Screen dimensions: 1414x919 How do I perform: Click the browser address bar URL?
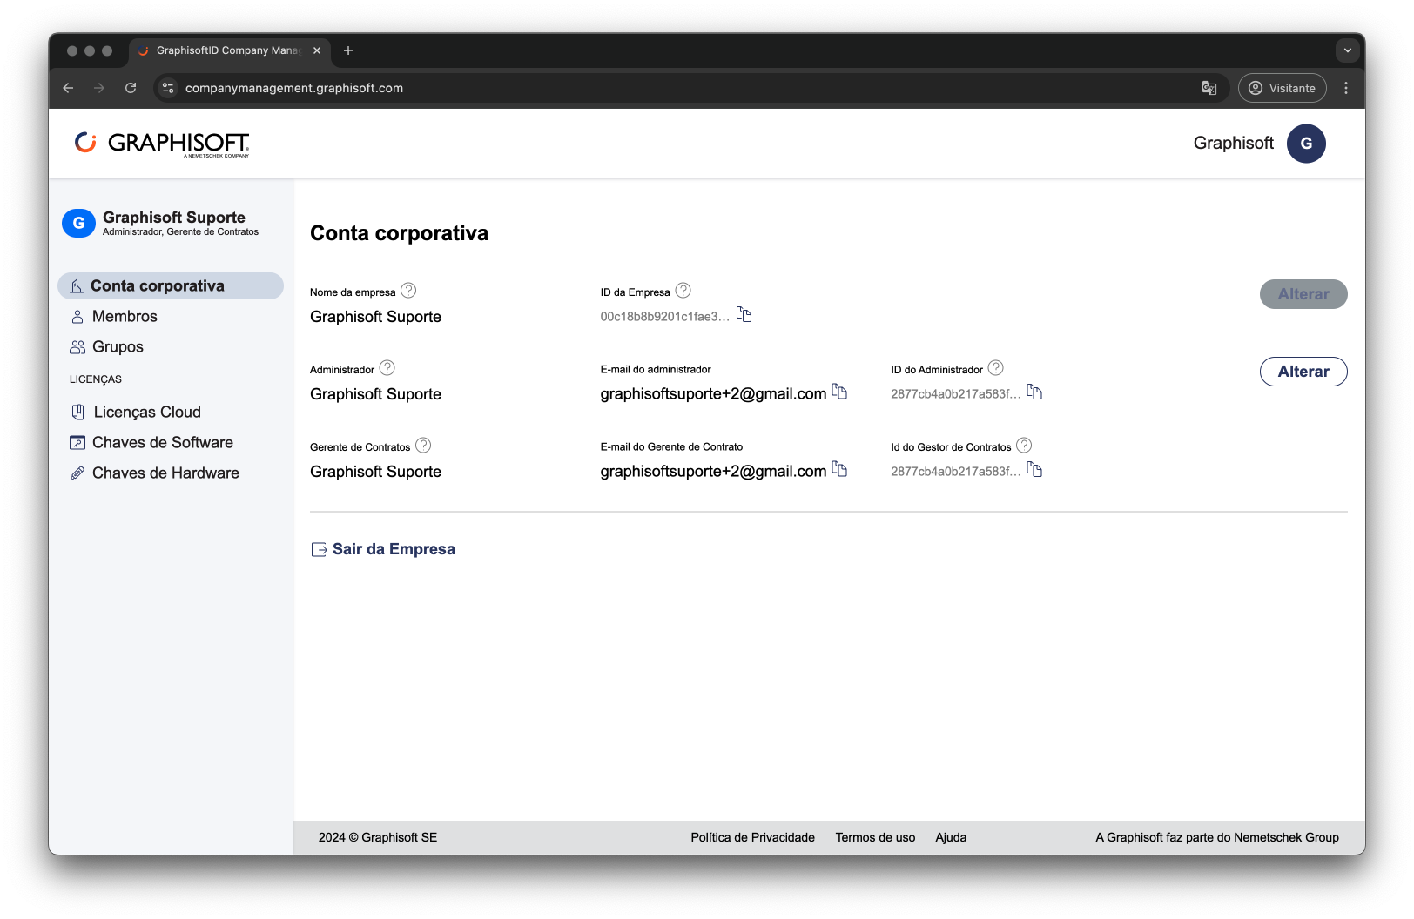294,88
